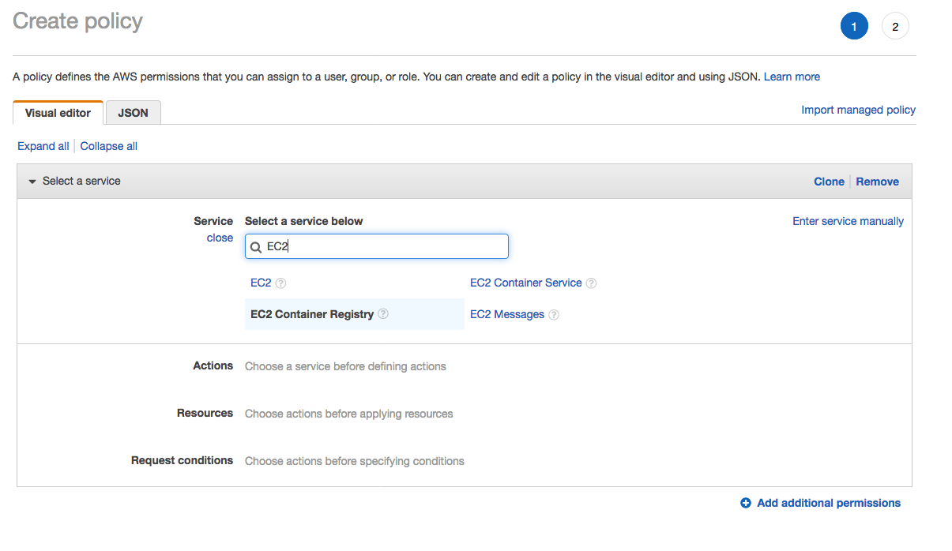This screenshot has height=551, width=952.
Task: Select EC2 Container Service
Action: click(x=525, y=283)
